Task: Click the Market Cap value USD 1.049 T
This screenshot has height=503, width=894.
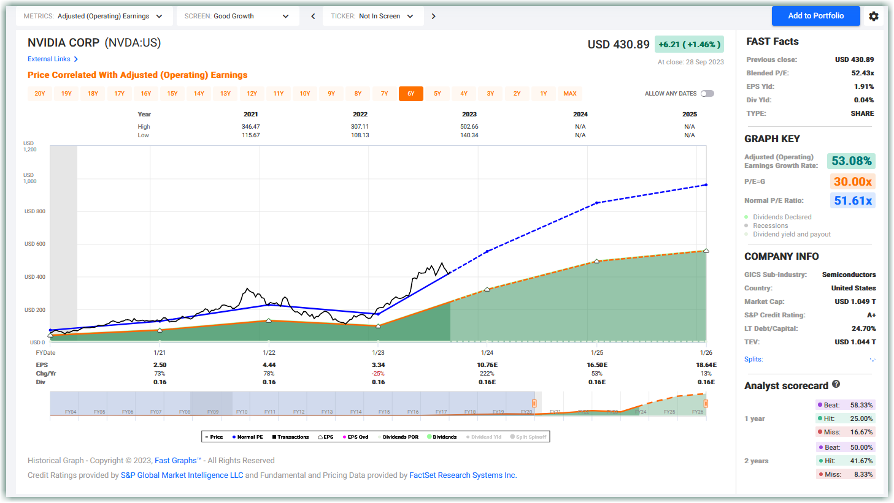Action: coord(855,301)
